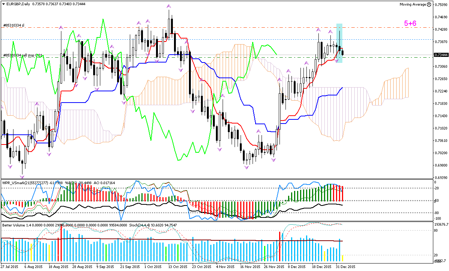Click the 0.69800 price axis label
The image size is (449, 271).
pyautogui.click(x=441, y=165)
